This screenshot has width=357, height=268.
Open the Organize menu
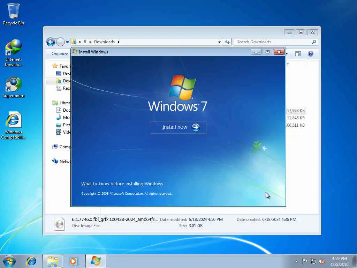click(x=60, y=54)
